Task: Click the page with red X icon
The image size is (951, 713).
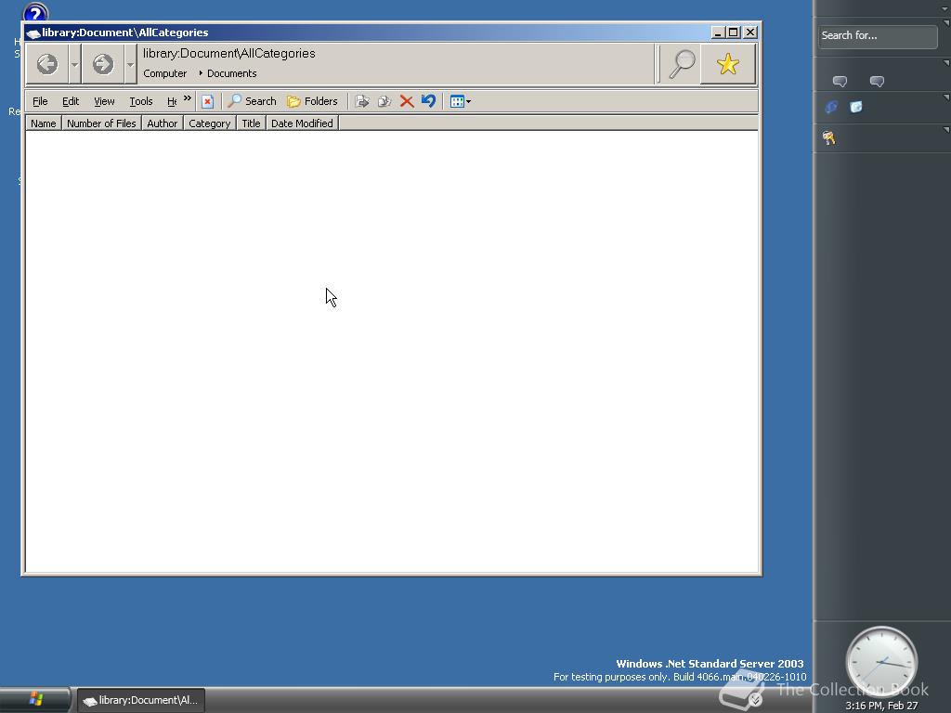Action: pos(207,101)
